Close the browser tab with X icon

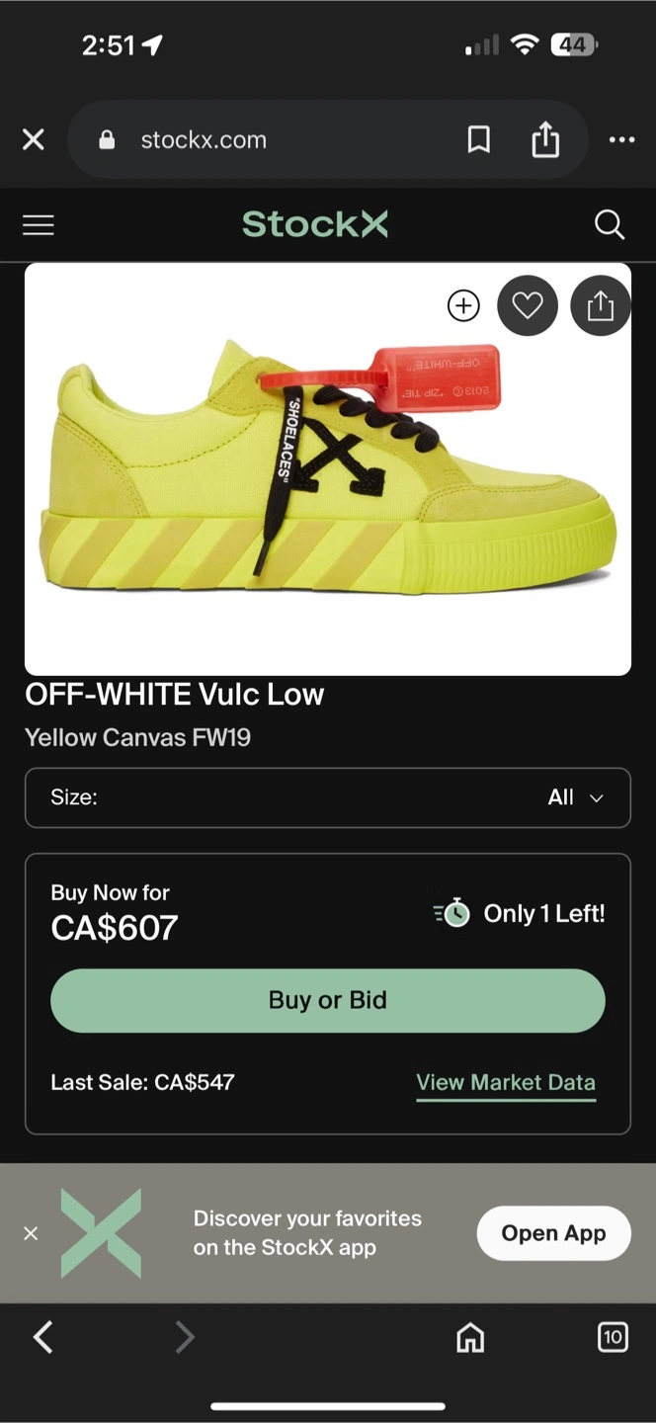(x=34, y=140)
